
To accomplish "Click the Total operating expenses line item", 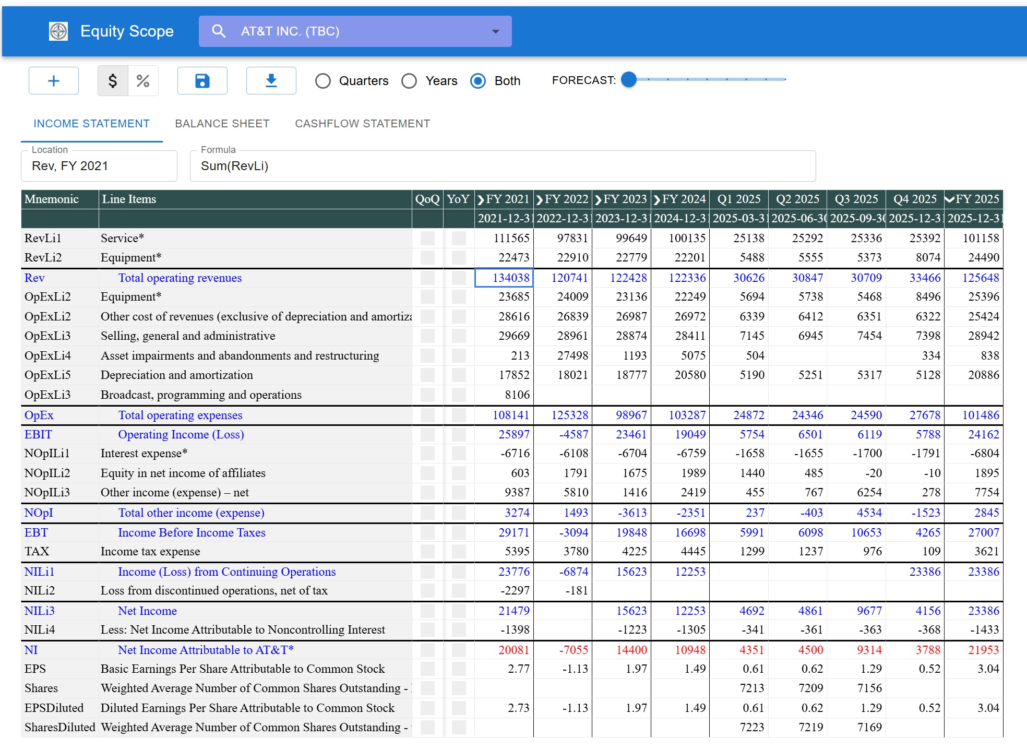I will click(x=180, y=415).
